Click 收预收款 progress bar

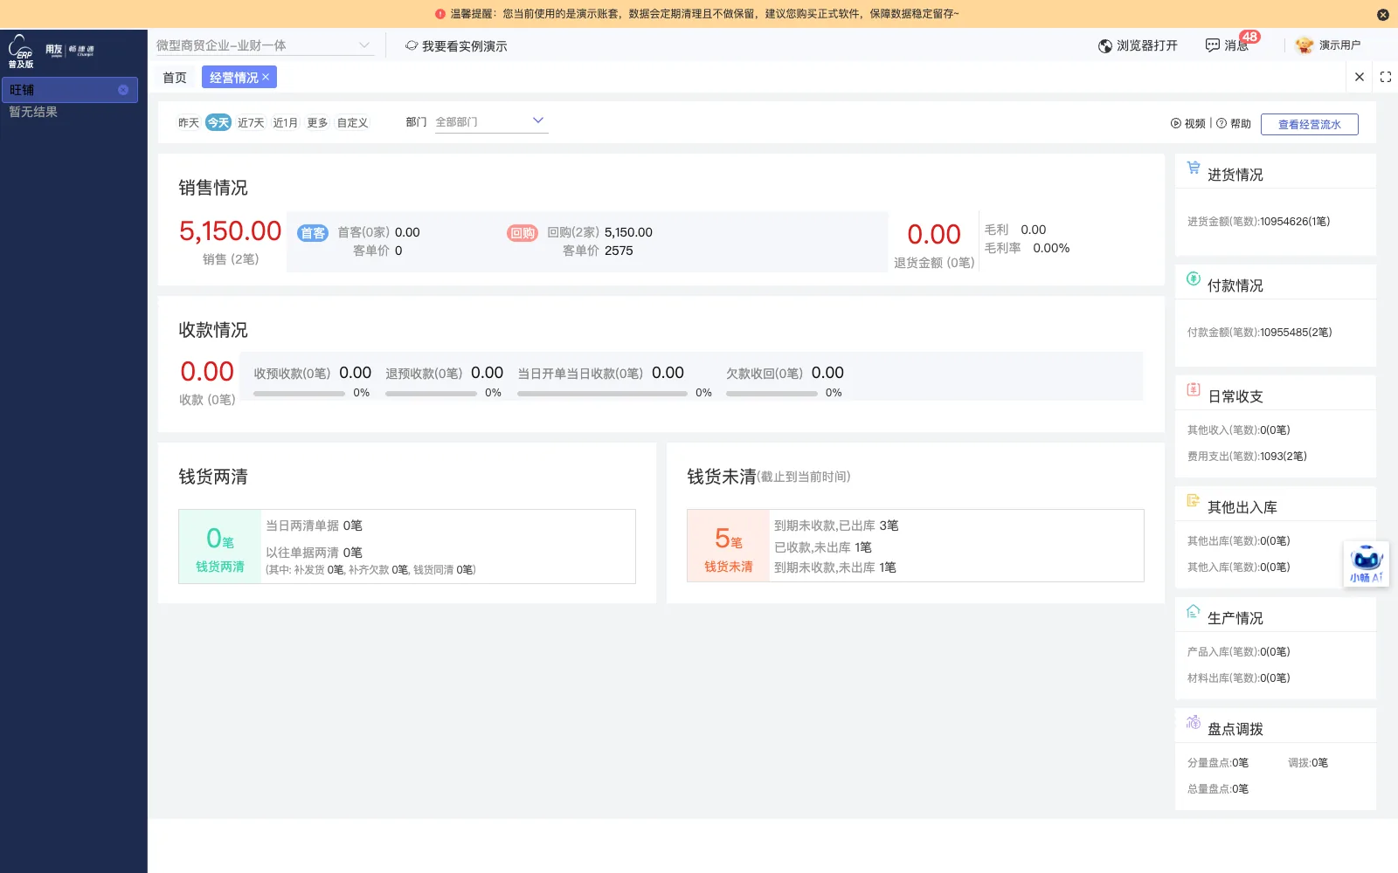(x=299, y=394)
